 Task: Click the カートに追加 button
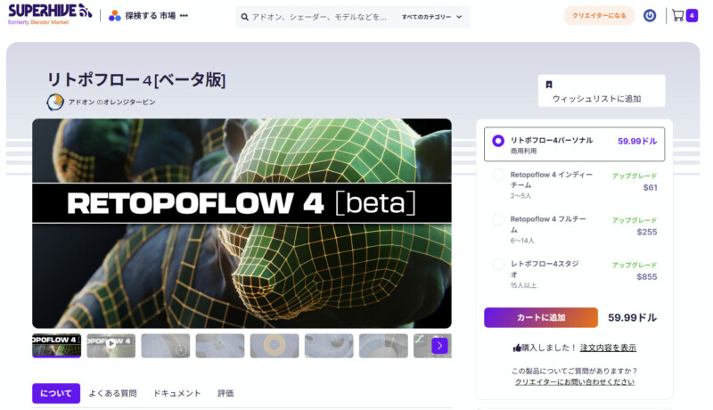click(541, 317)
